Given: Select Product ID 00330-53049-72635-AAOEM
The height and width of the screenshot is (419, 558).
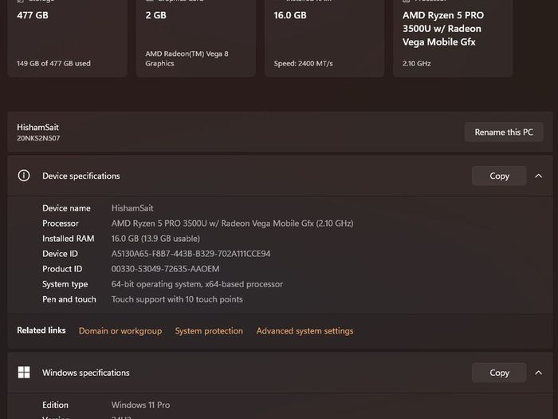Looking at the screenshot, I should coord(166,269).
